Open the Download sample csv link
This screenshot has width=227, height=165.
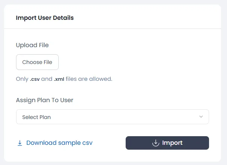click(x=59, y=143)
